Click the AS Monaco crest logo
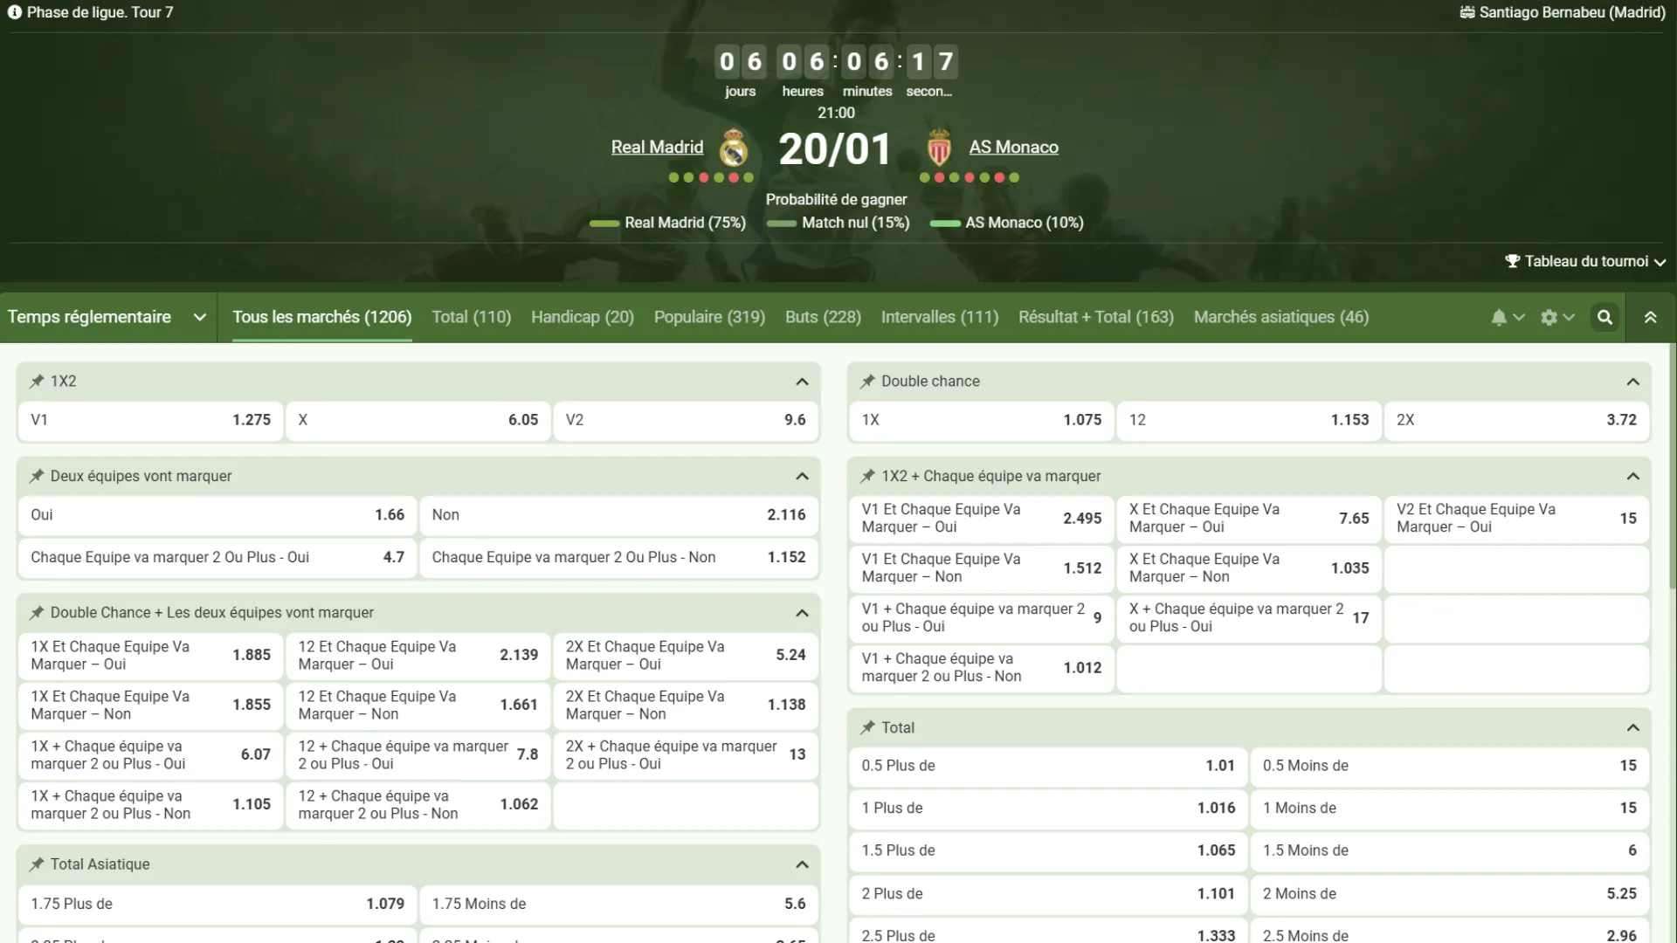The image size is (1677, 943). (939, 148)
